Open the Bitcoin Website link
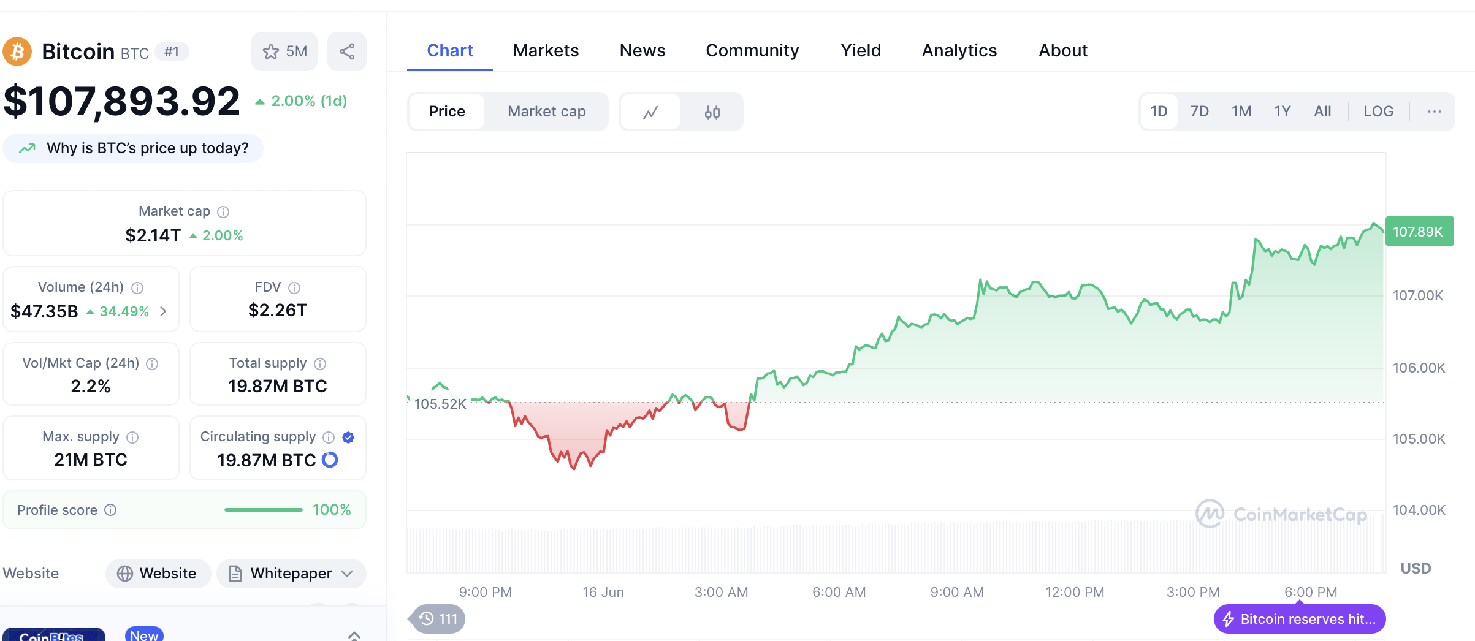The height and width of the screenshot is (641, 1475). pos(158,574)
